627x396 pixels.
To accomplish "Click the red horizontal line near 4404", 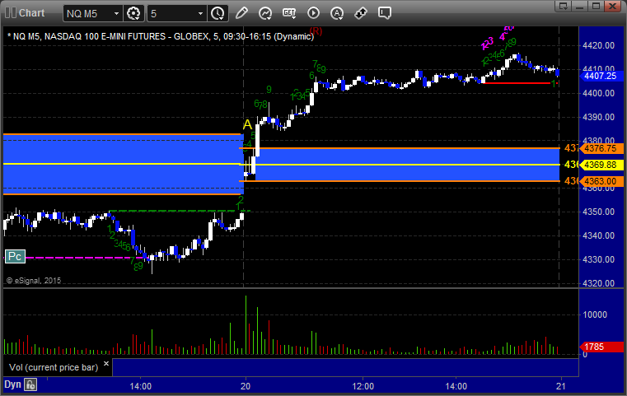I will click(517, 83).
